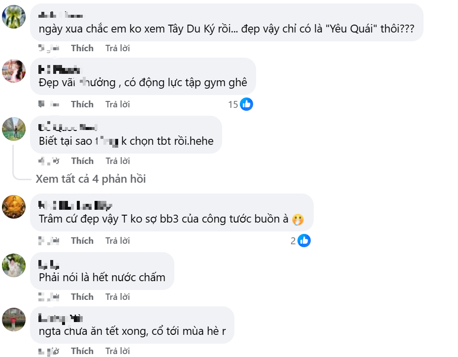Toggle Thích on the Trâm comment

(x=82, y=240)
